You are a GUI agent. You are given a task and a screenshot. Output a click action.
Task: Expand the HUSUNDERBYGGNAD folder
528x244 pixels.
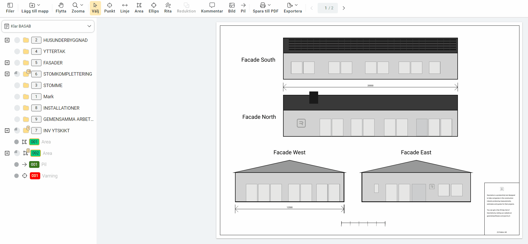tap(7, 40)
